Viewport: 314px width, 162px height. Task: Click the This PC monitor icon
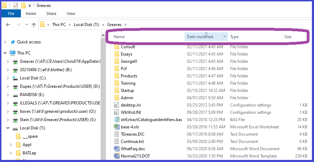[13, 53]
